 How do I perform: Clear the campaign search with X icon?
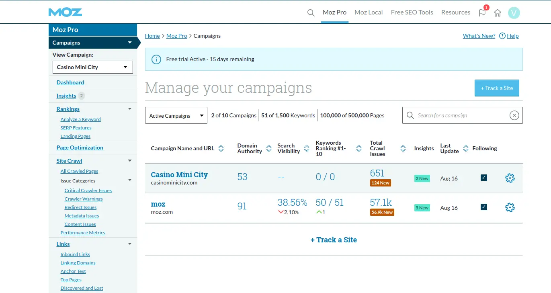pyautogui.click(x=514, y=115)
